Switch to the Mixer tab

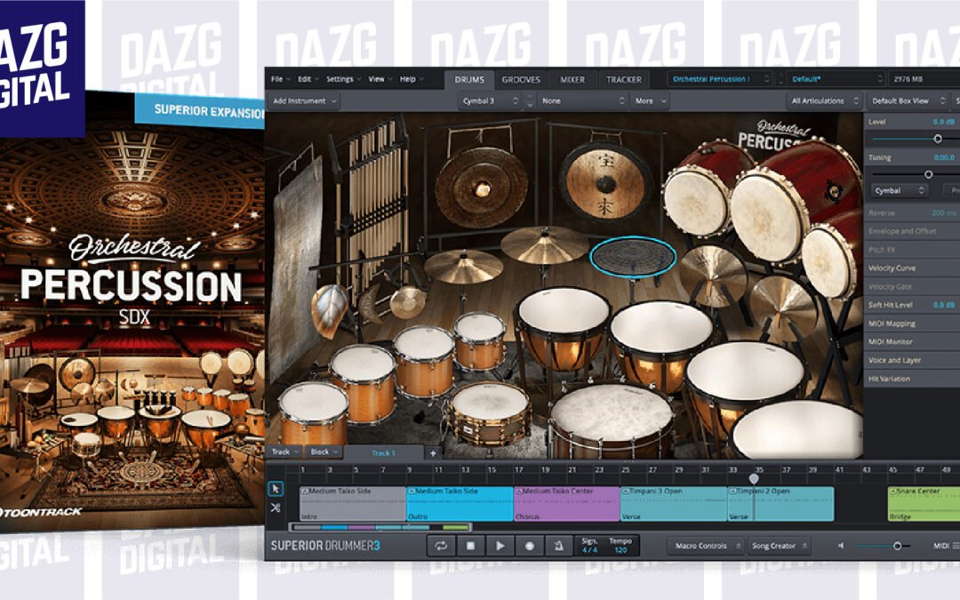pos(572,80)
